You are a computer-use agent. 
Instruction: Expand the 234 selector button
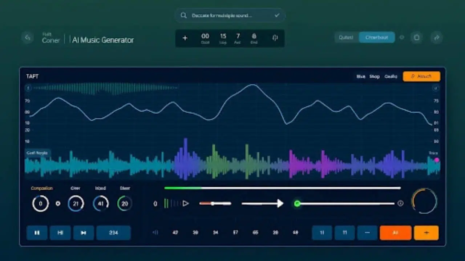(x=113, y=233)
